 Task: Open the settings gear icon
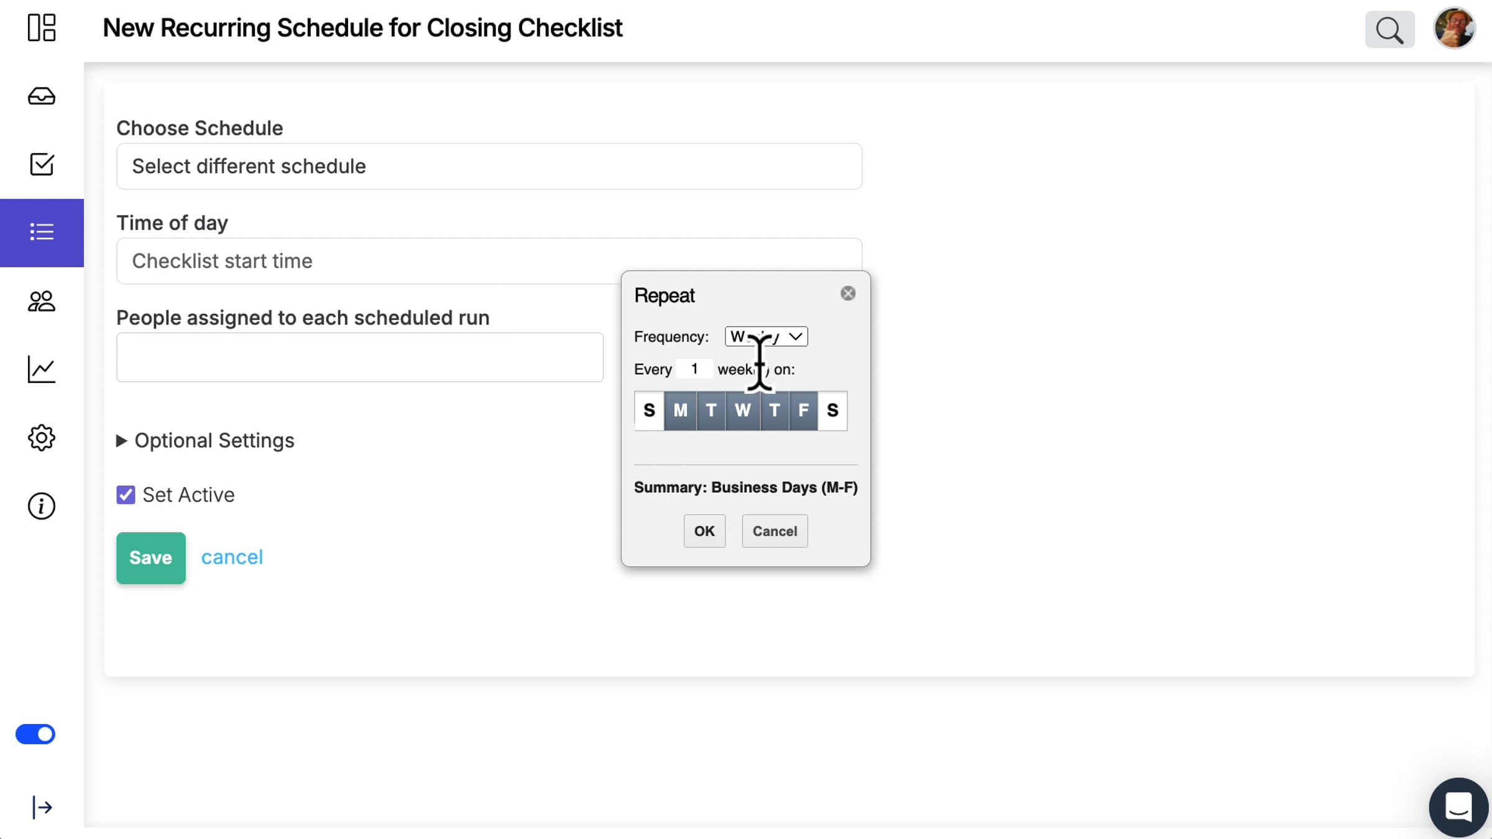[x=42, y=438]
